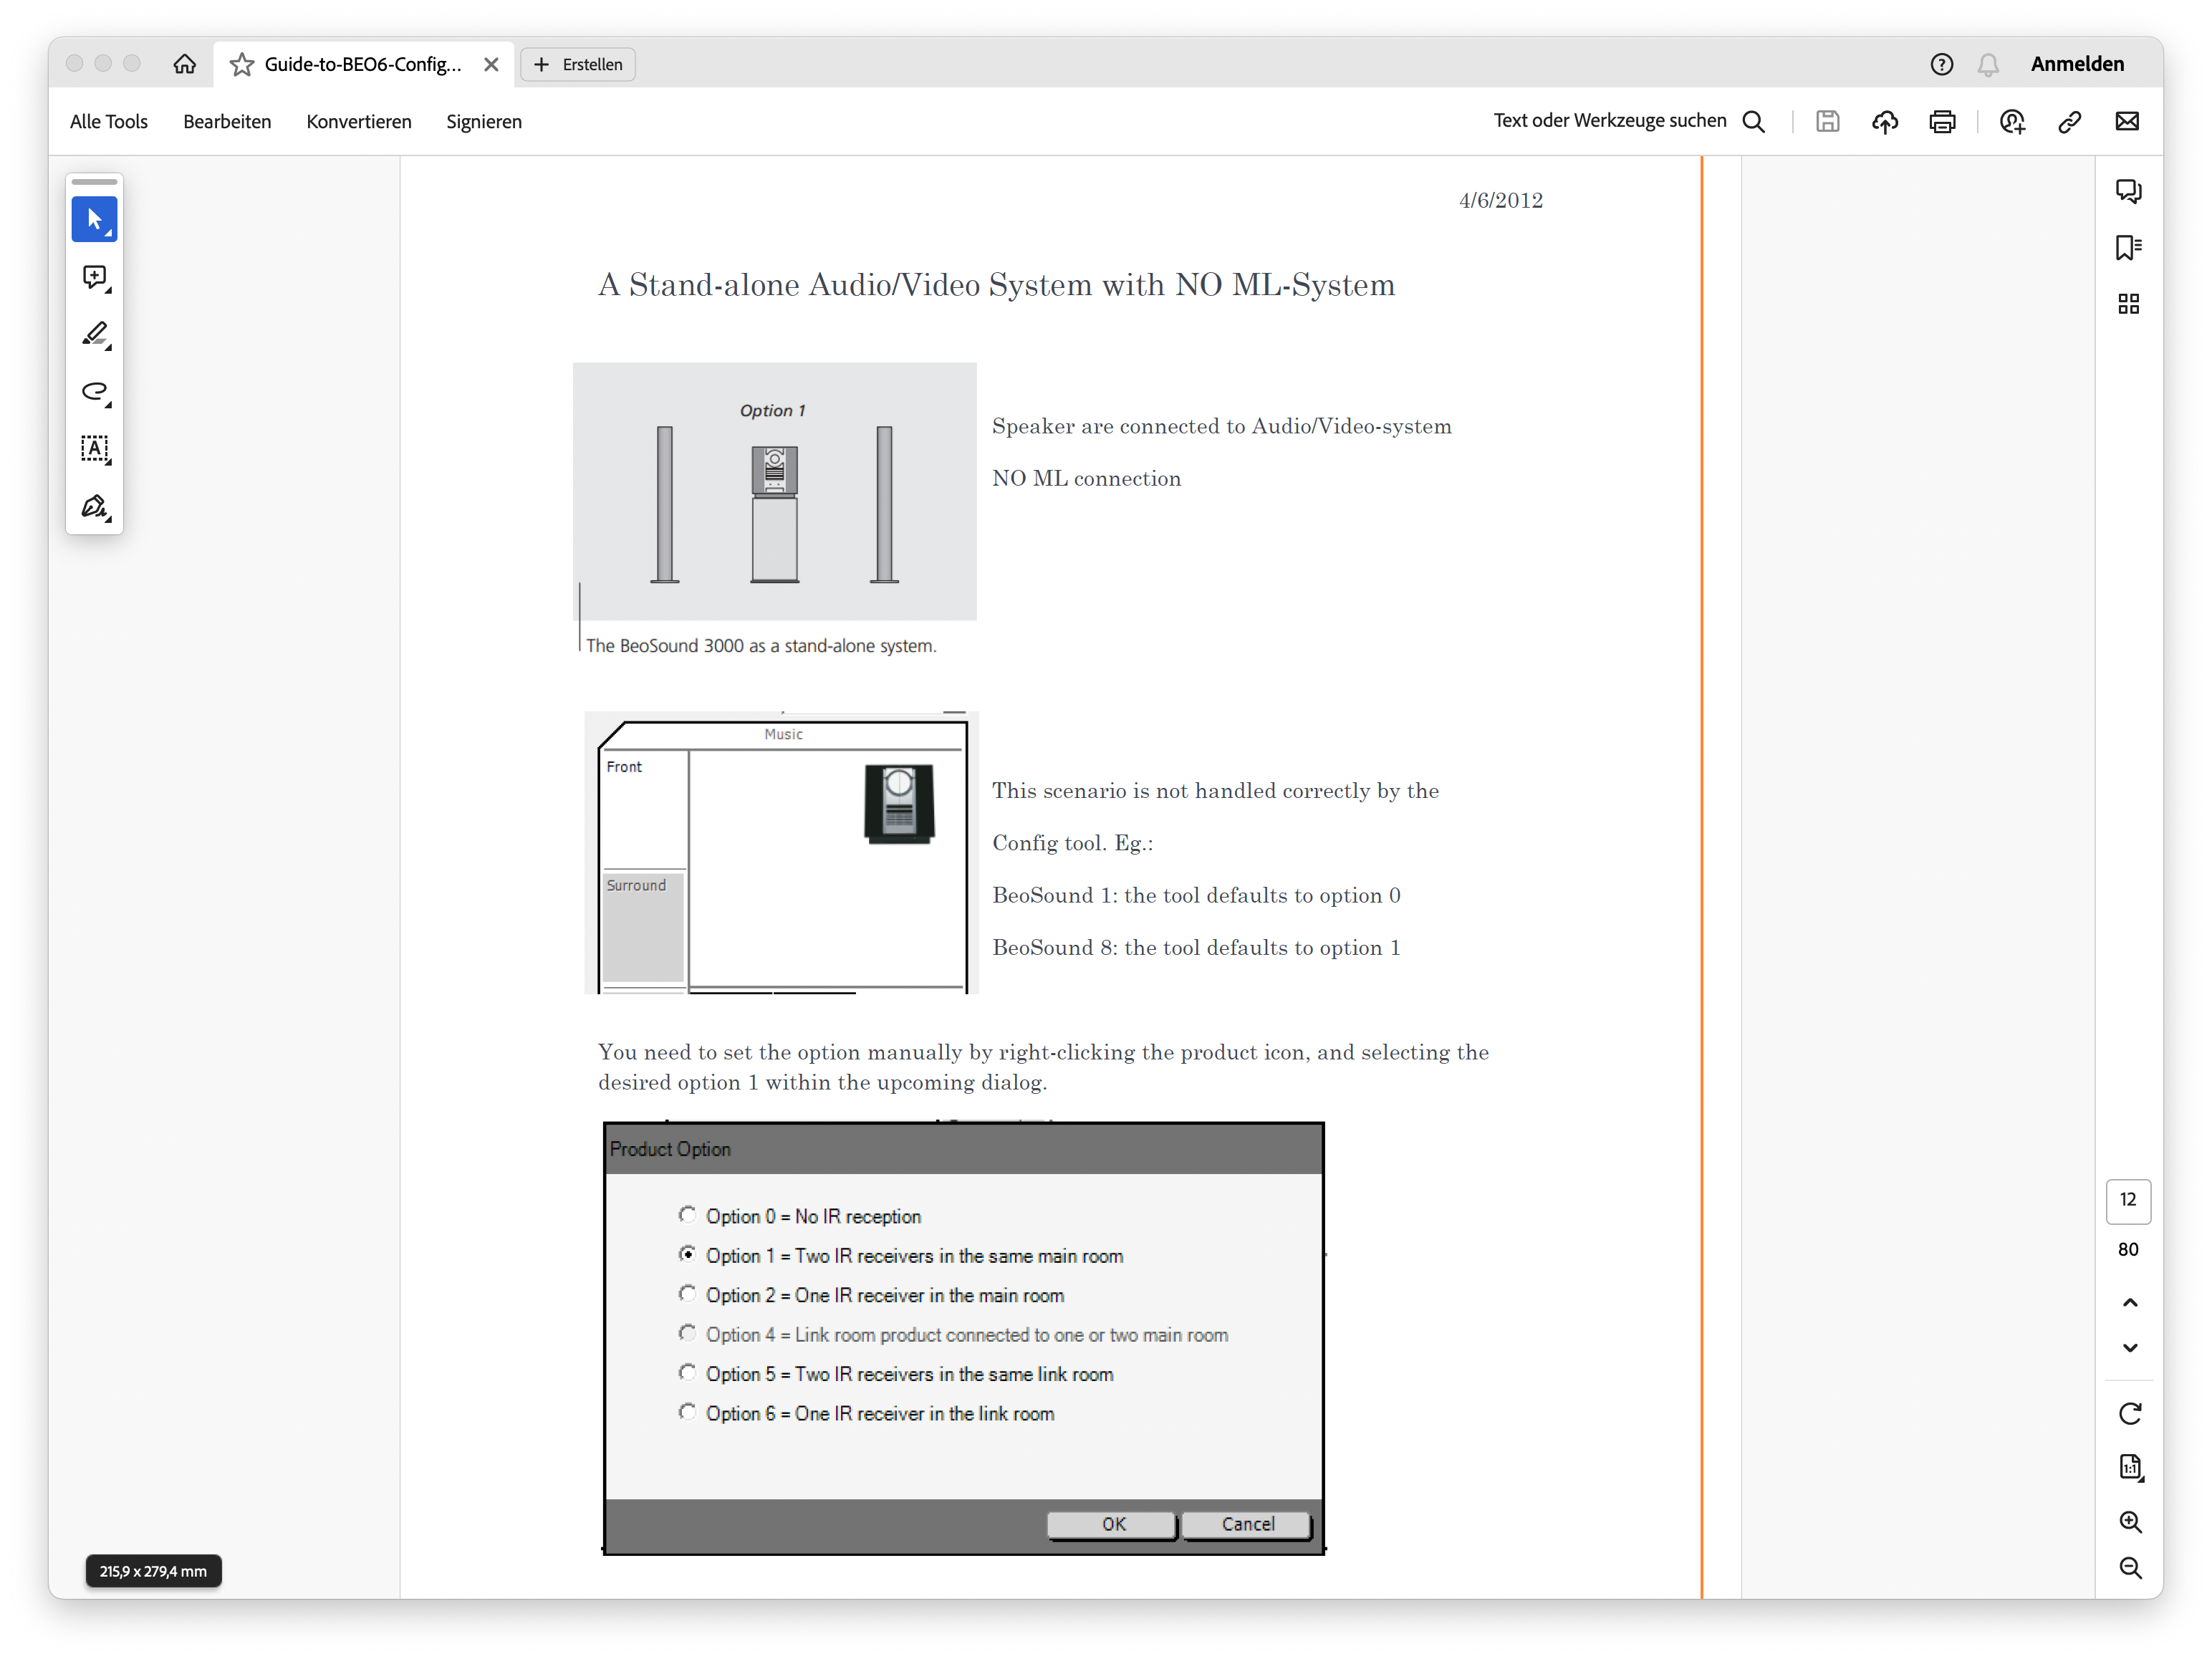Click the Erstellen button

578,64
